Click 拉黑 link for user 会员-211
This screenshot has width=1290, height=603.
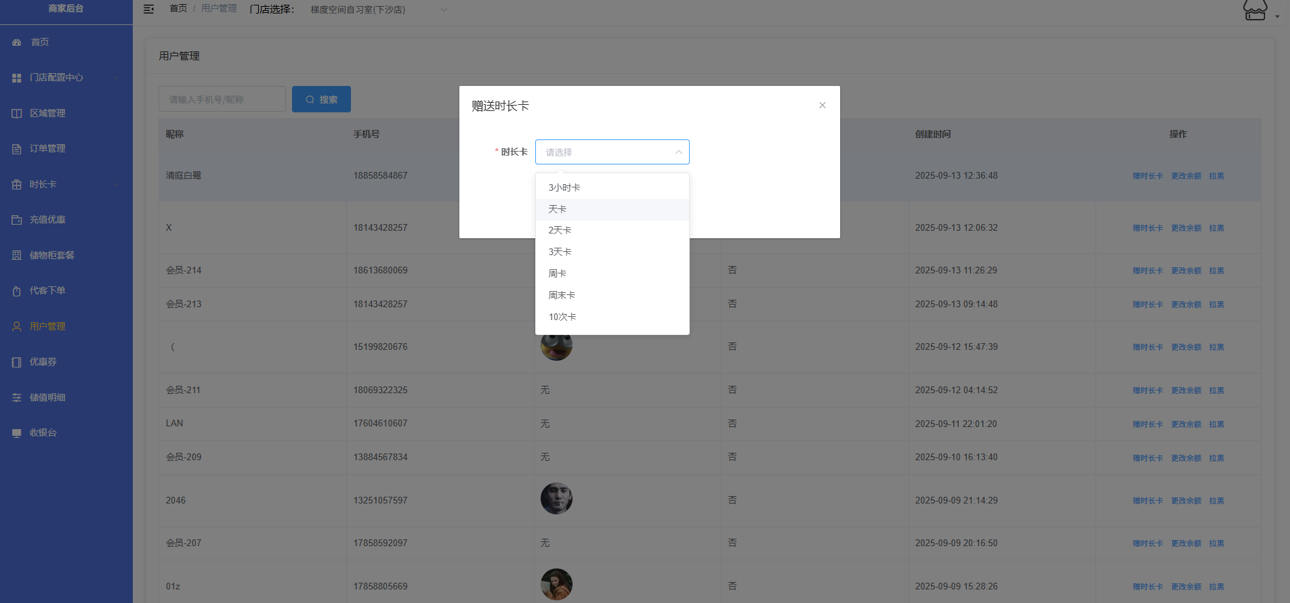[1216, 390]
